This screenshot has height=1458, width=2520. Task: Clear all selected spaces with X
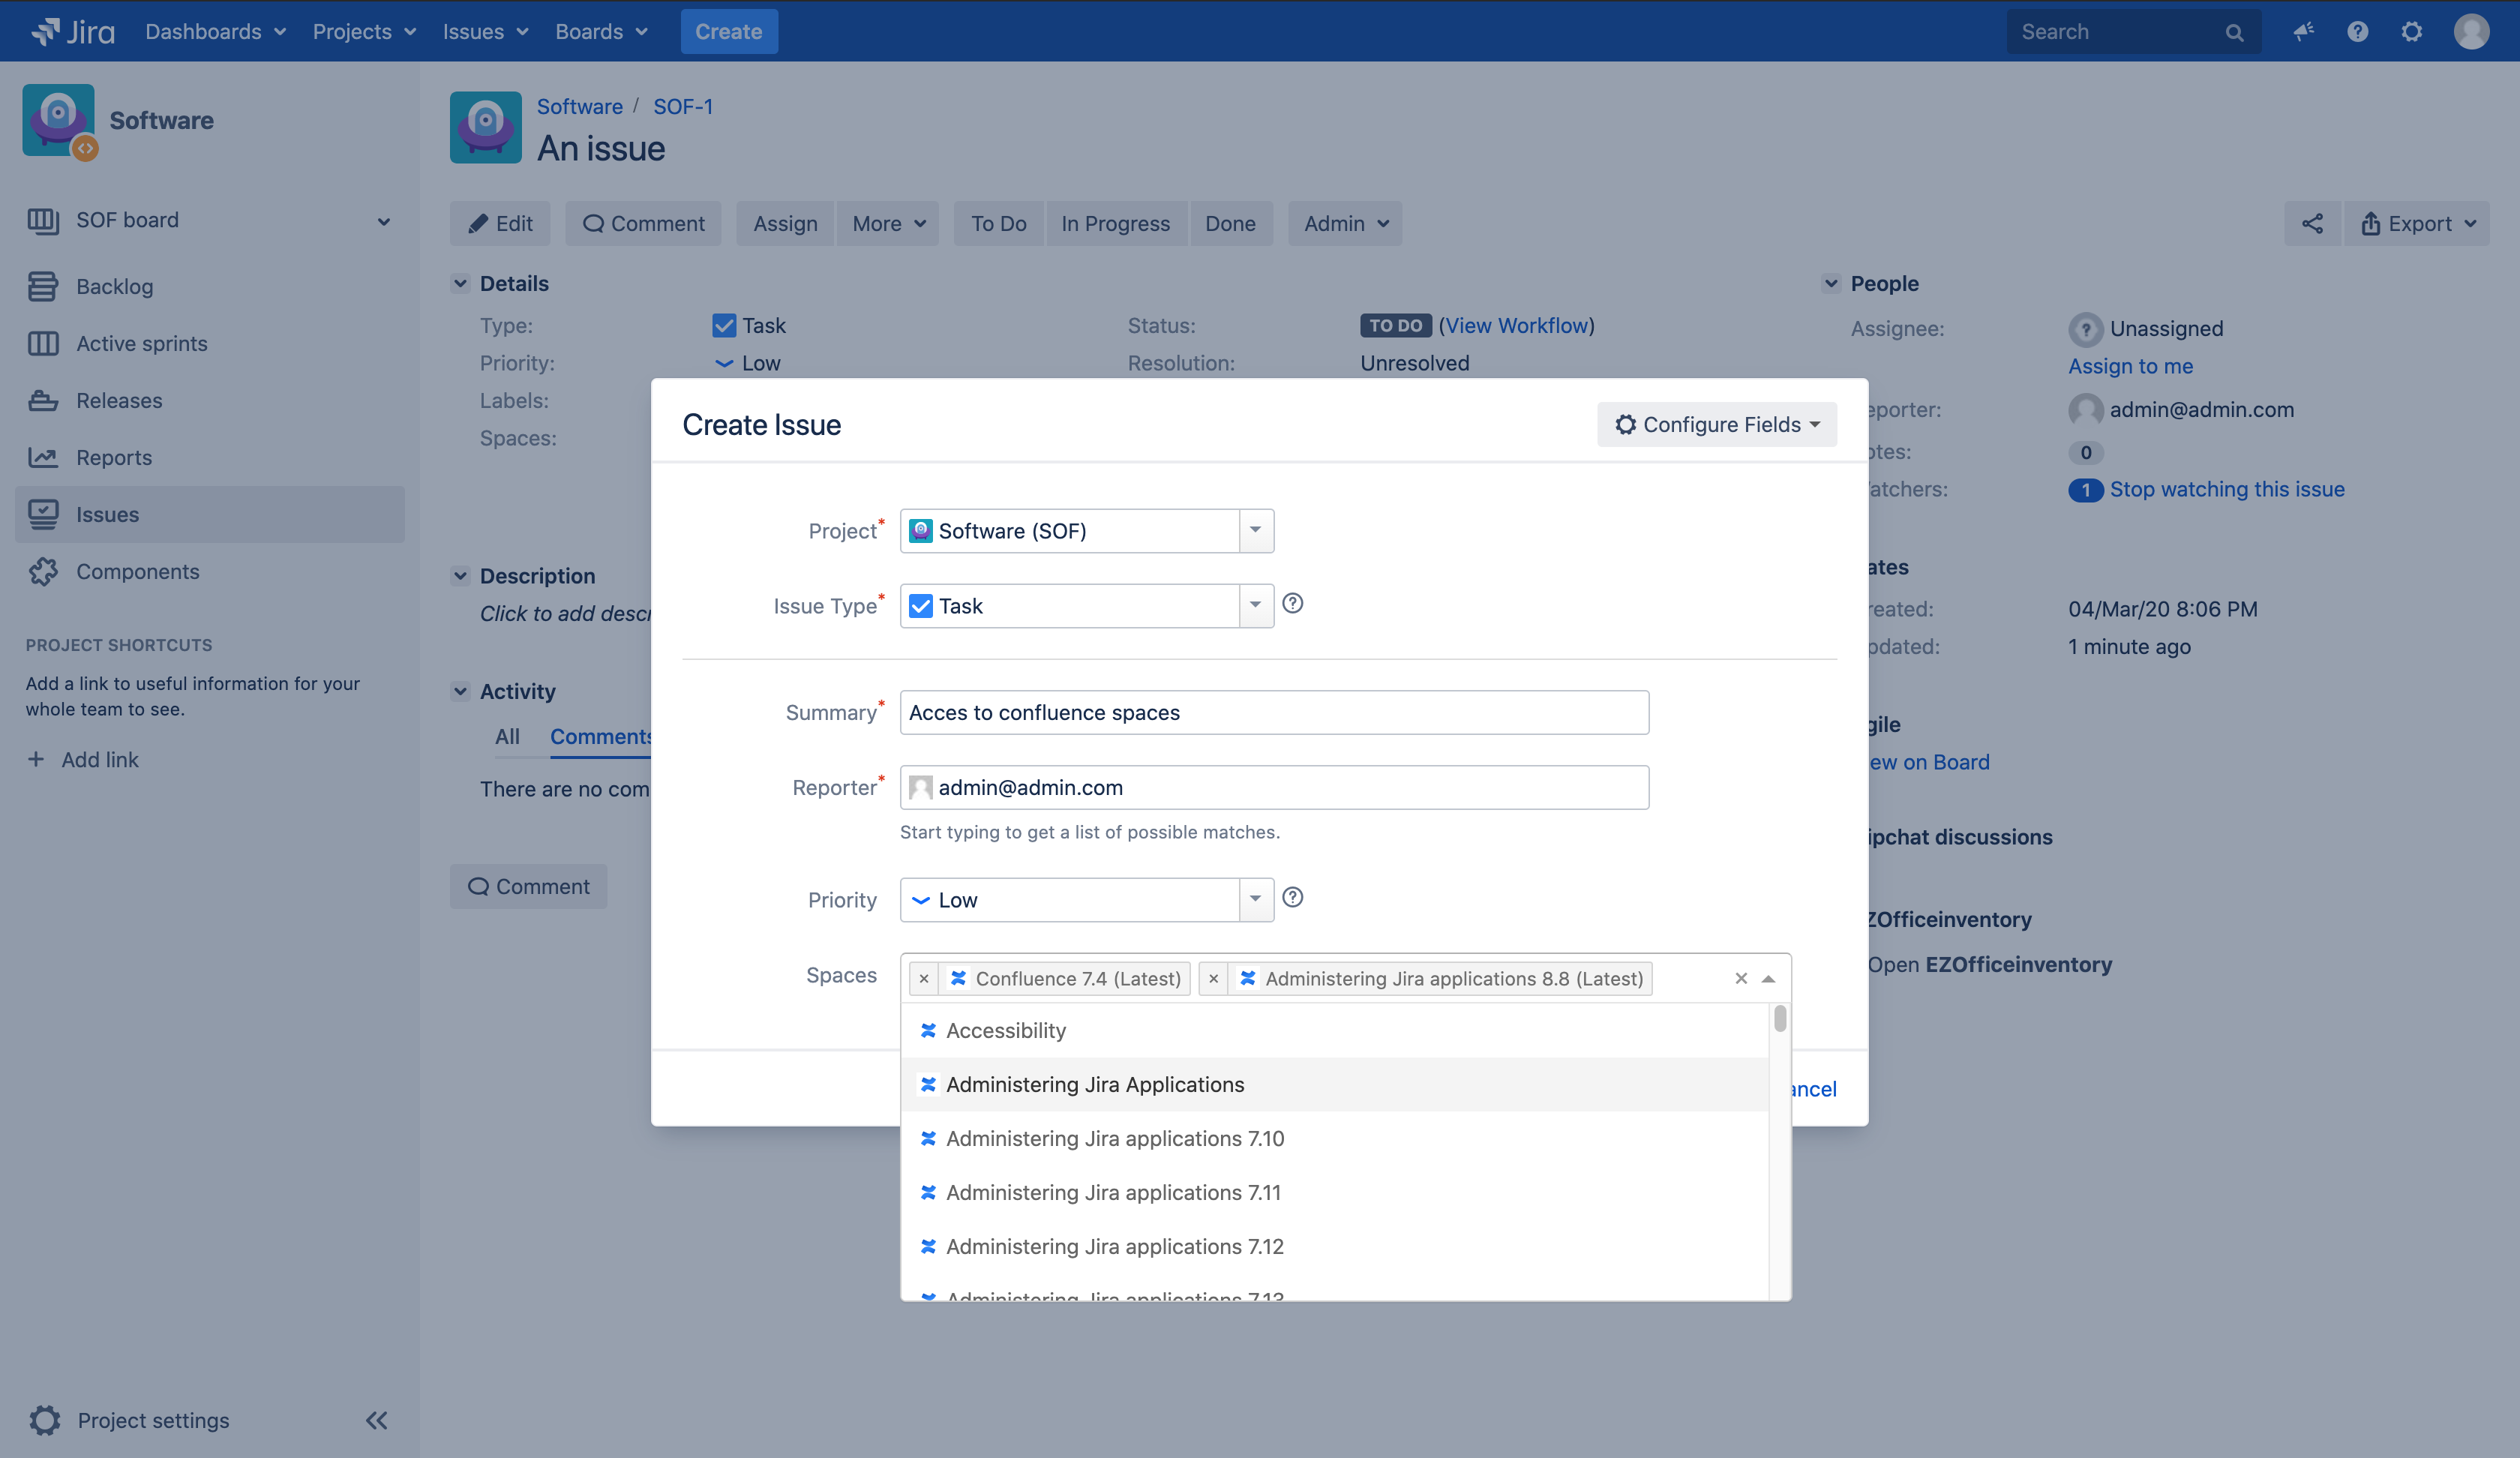(1740, 978)
